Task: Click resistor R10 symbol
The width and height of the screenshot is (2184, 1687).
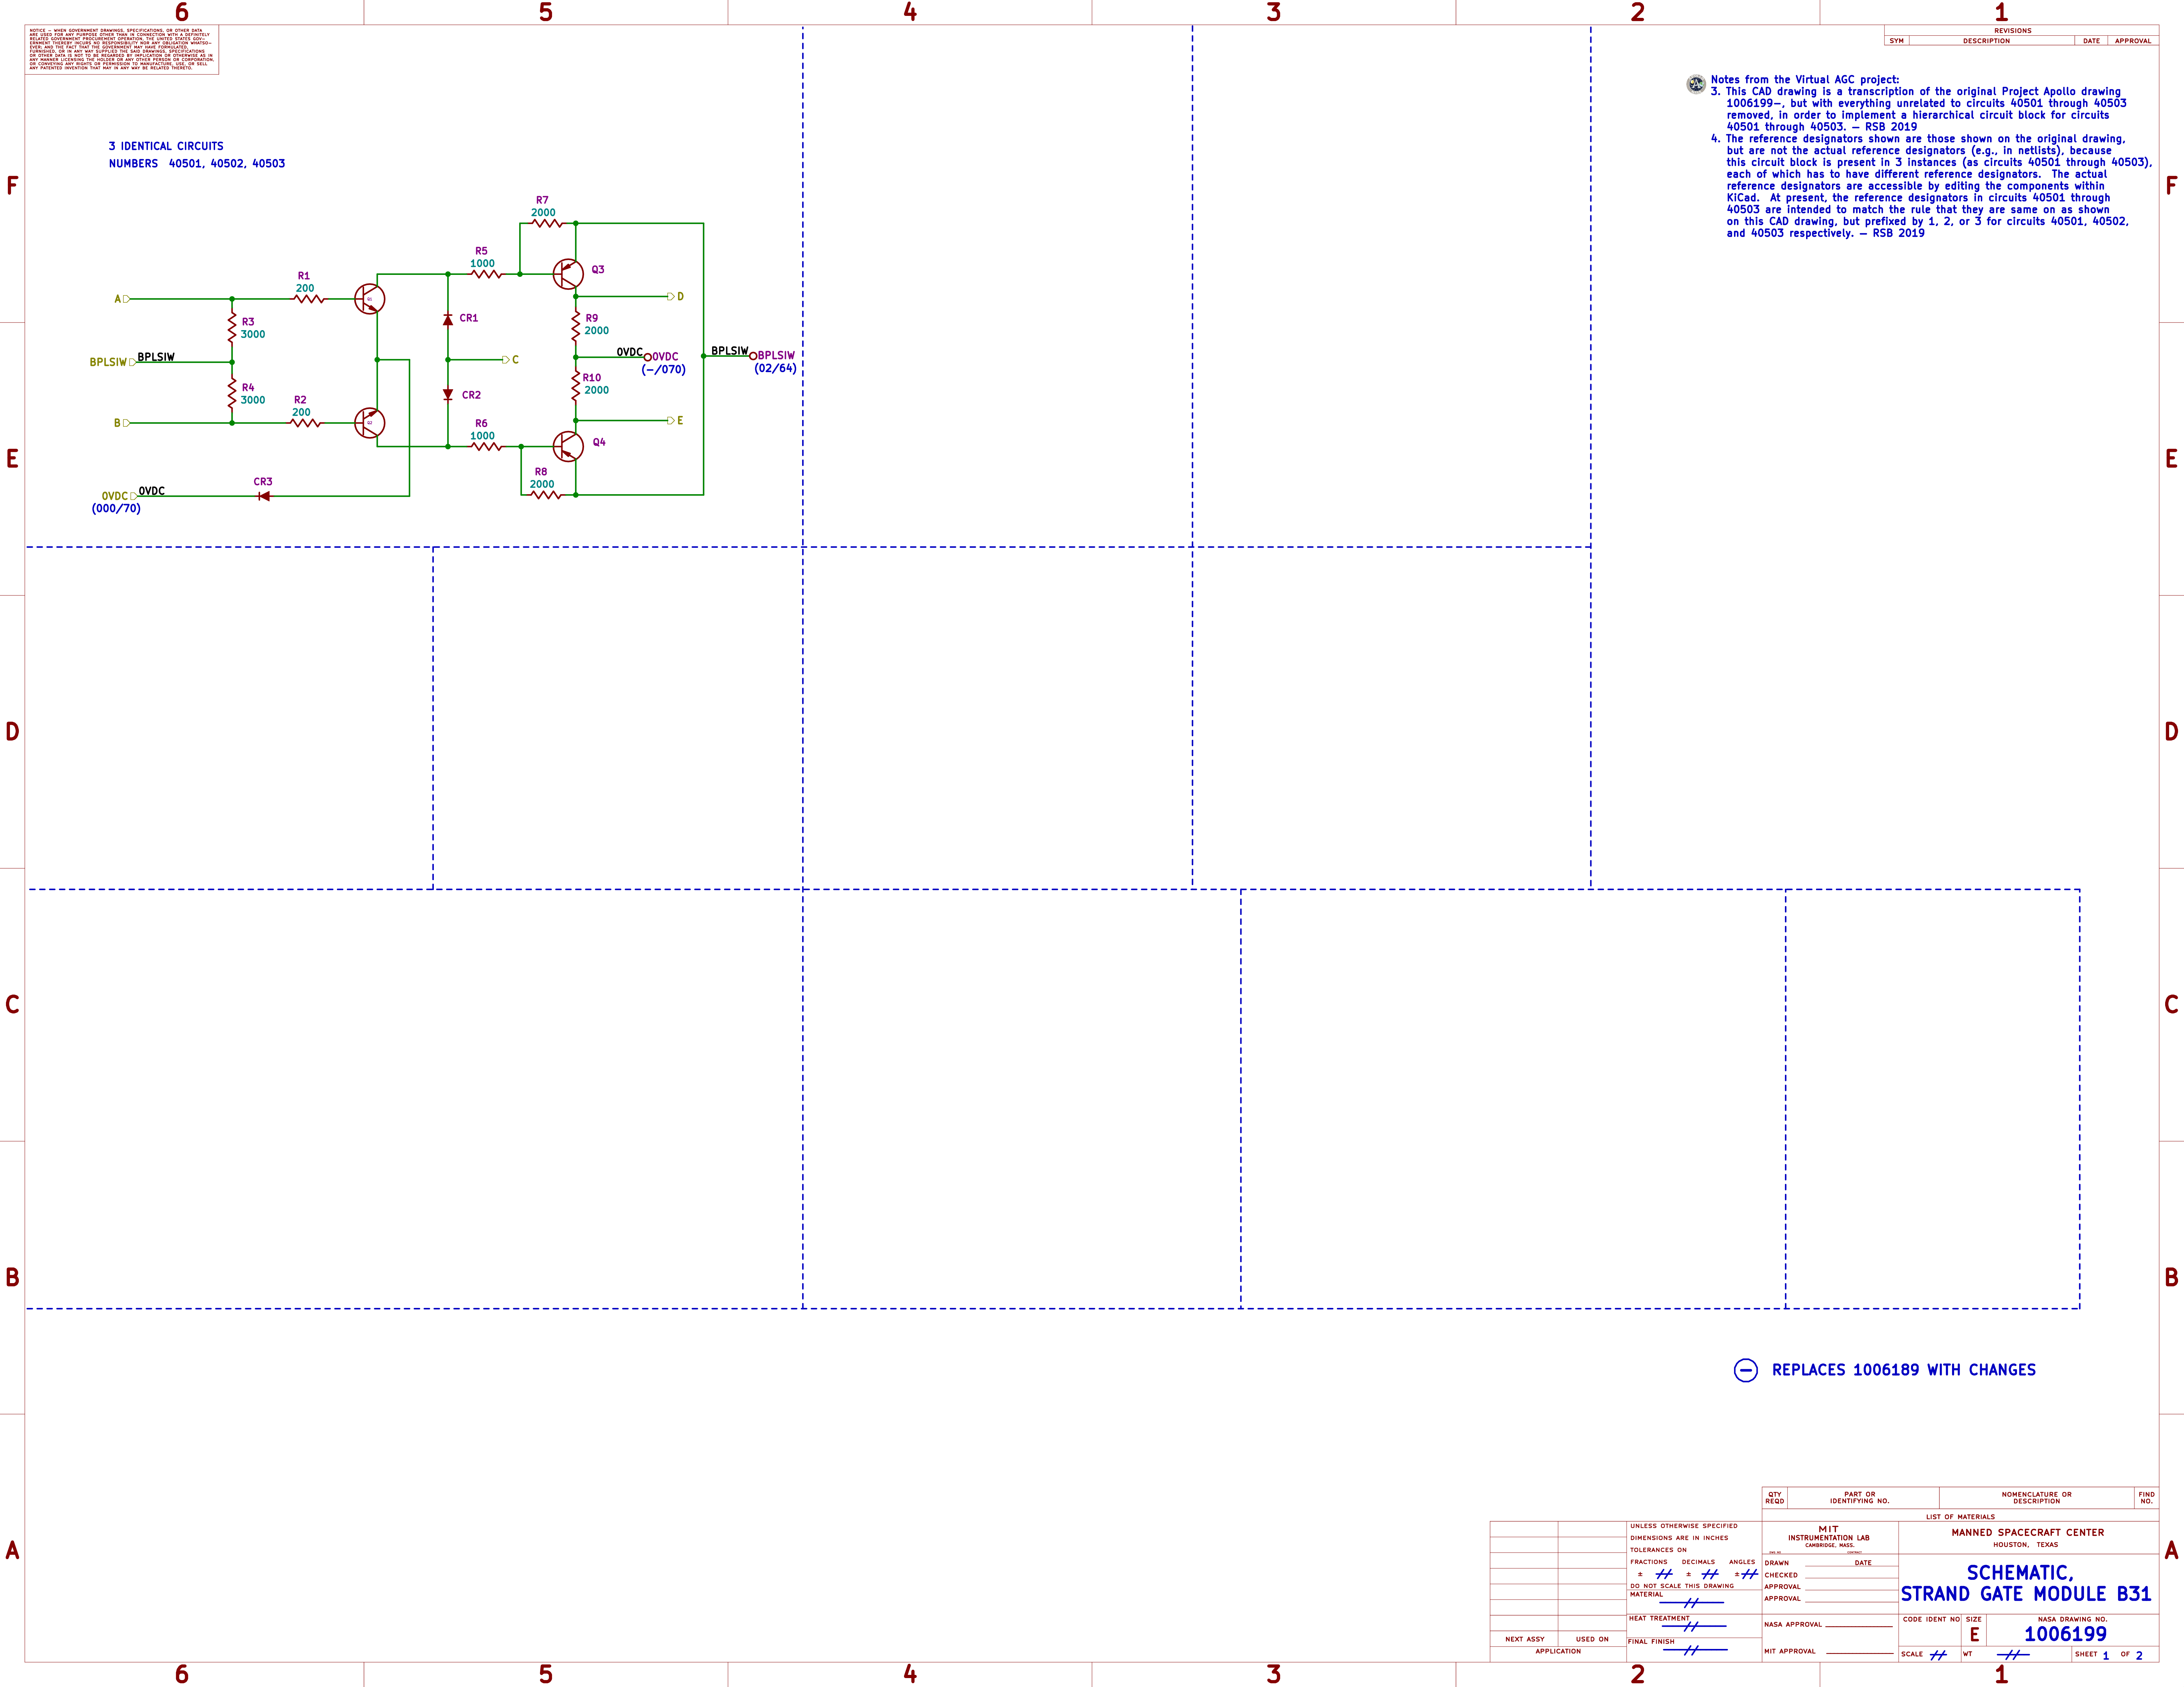Action: pyautogui.click(x=576, y=386)
